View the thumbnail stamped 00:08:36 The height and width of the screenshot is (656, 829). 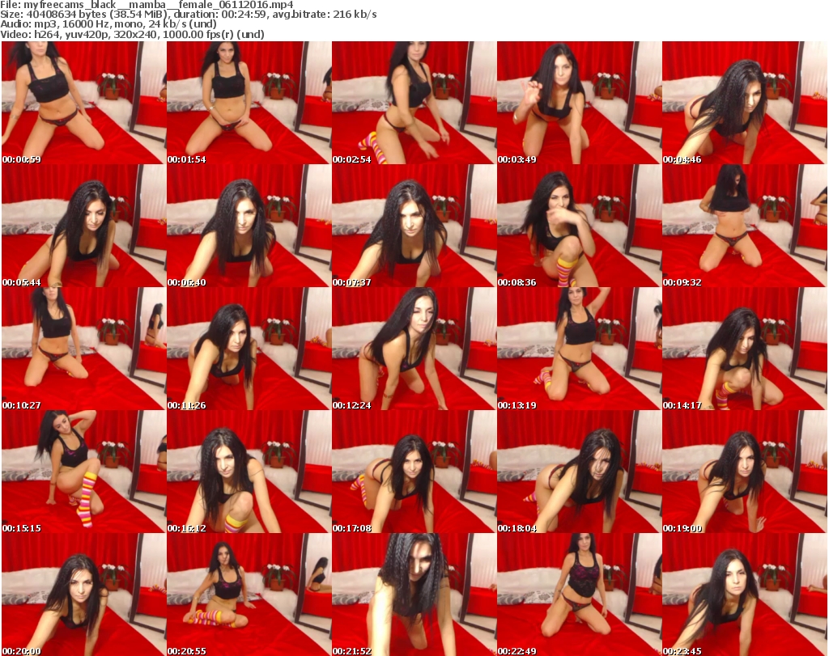click(580, 226)
